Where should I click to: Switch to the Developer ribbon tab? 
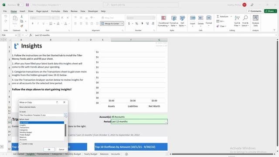[93, 11]
